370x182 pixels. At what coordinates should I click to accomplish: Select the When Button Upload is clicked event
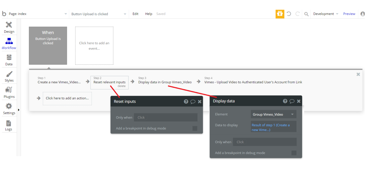click(48, 45)
